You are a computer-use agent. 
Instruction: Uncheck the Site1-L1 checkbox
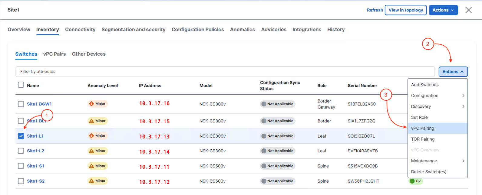pos(21,136)
